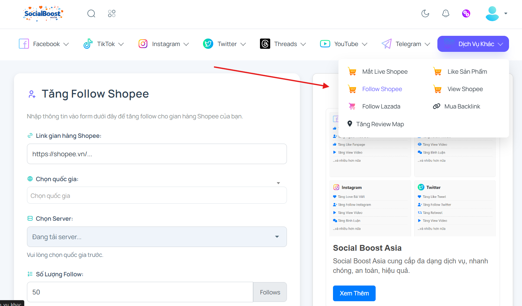Open the Telegram services menu
This screenshot has height=306, width=522.
click(x=406, y=44)
